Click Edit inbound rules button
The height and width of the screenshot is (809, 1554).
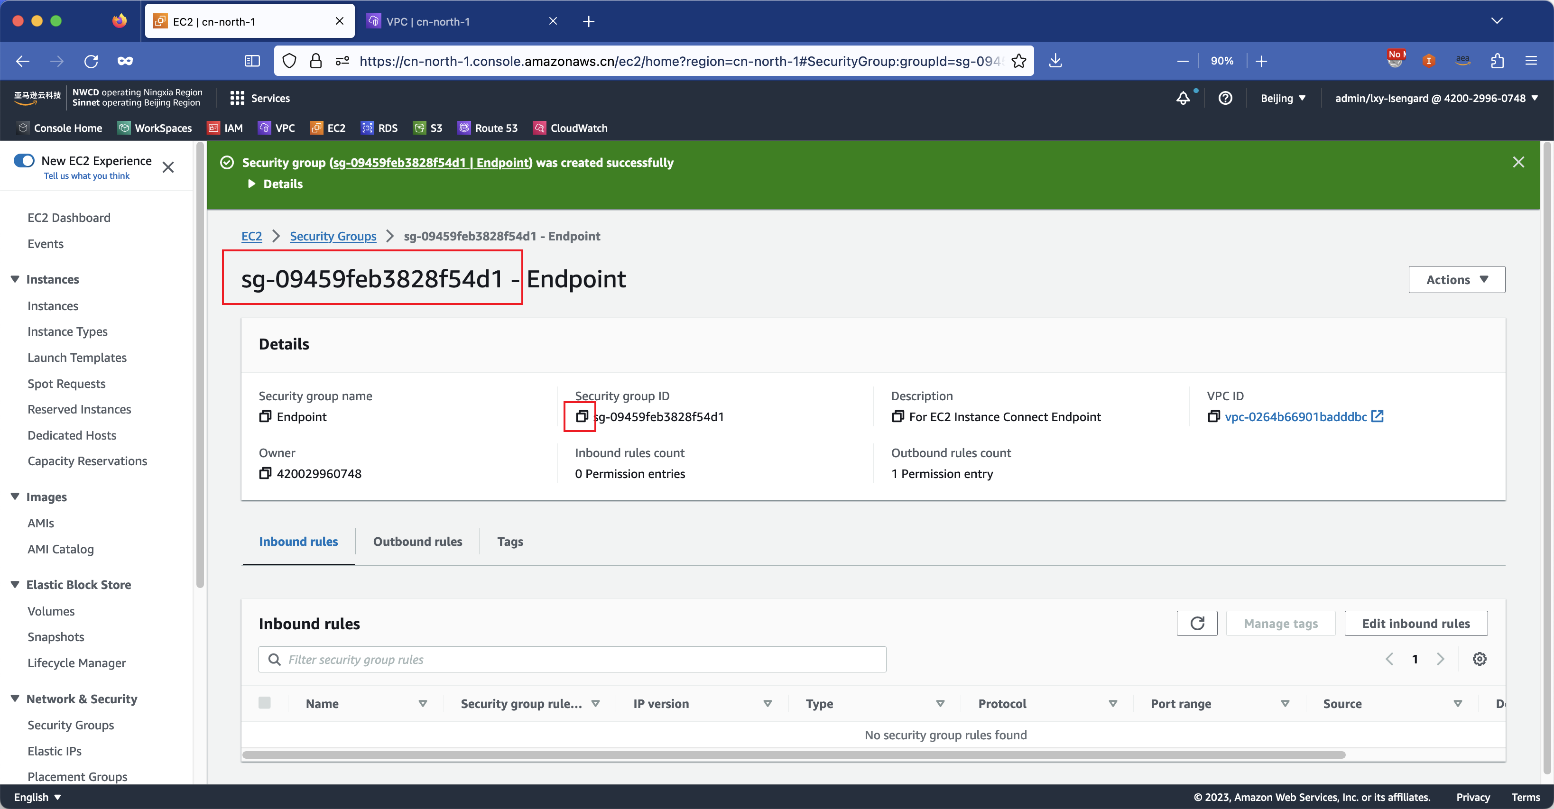[x=1416, y=623]
